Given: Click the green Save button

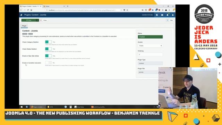Looking at the screenshot, I should click(x=29, y=20).
